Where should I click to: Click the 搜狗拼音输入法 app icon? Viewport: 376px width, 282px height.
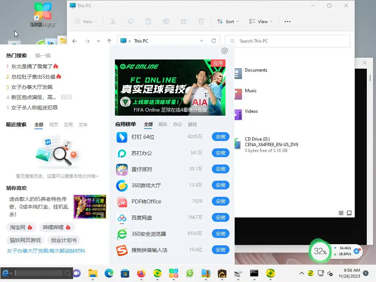click(x=122, y=250)
